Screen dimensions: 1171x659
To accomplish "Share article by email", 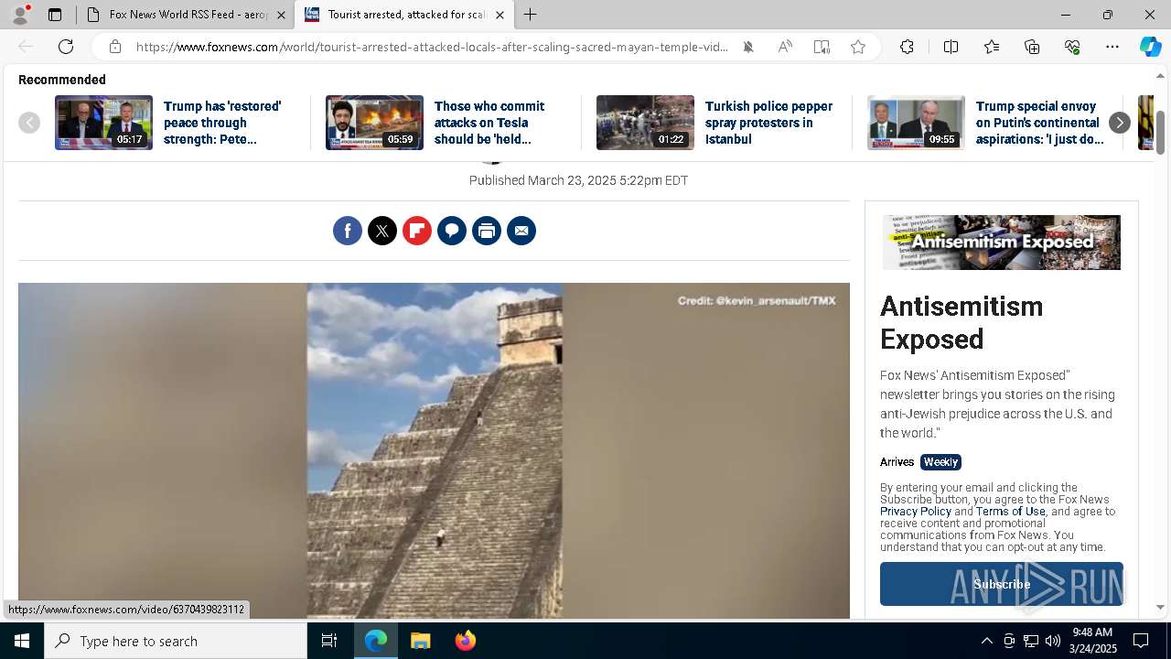I will pos(521,231).
